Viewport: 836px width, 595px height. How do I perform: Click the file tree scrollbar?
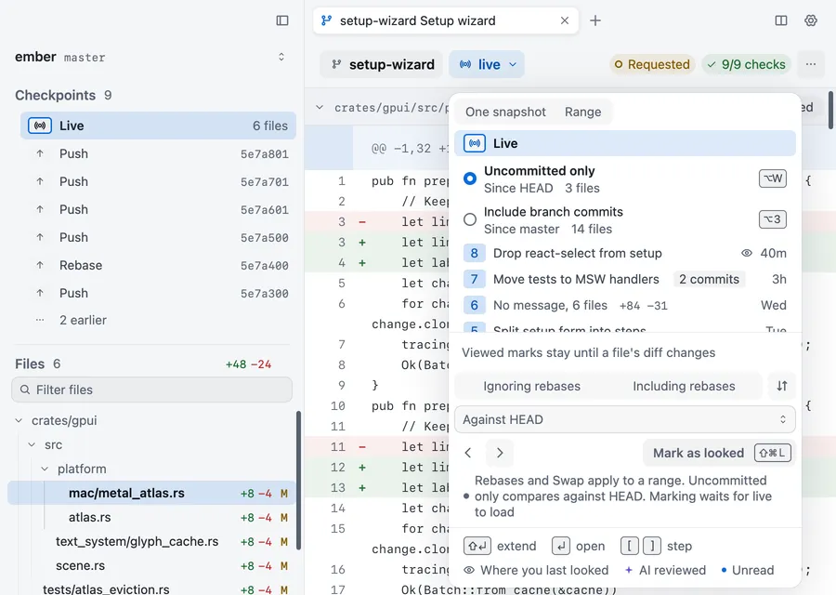click(298, 481)
